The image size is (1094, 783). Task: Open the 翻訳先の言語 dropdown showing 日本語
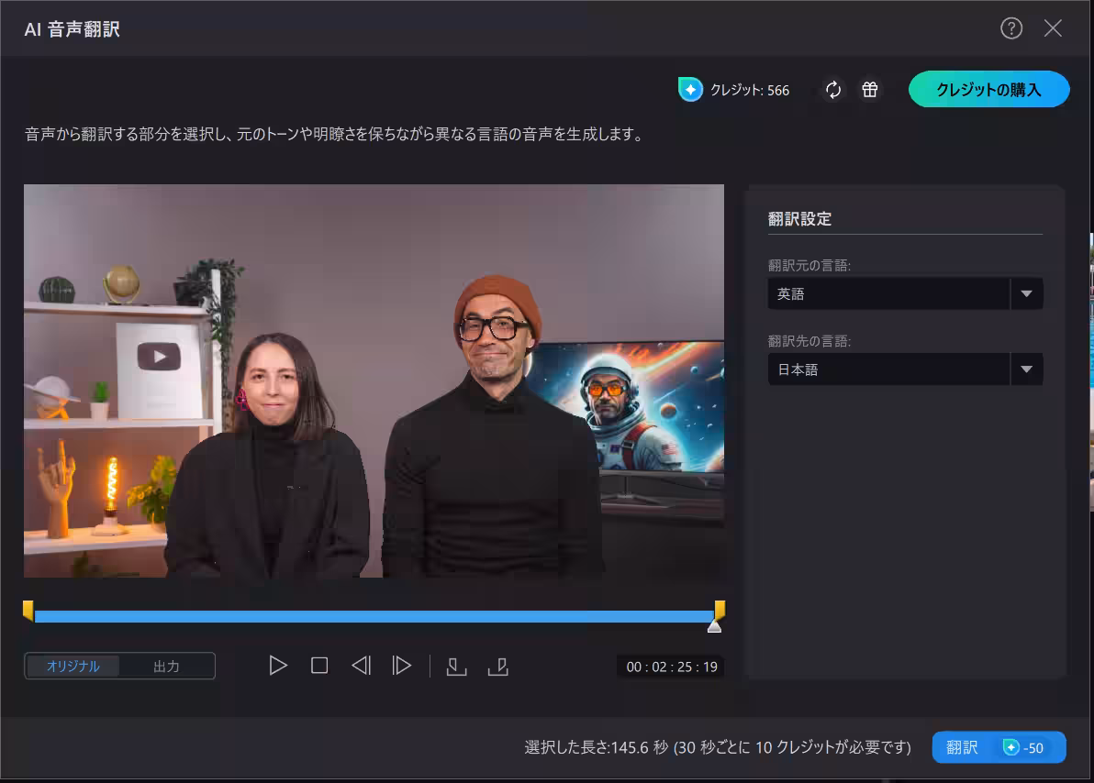point(890,369)
